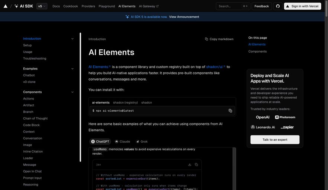Open Chain of Thought component page

coord(35,118)
